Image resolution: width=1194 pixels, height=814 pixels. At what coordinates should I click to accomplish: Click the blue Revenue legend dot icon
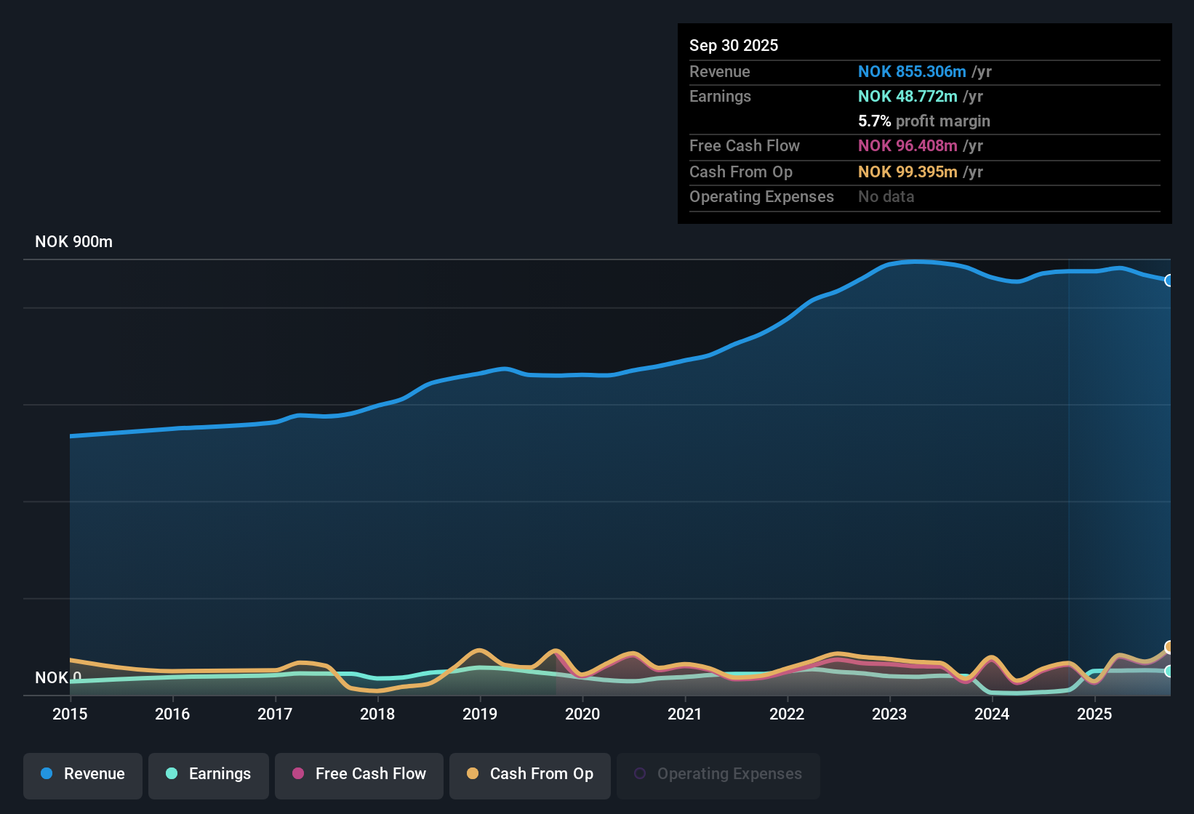click(x=46, y=774)
